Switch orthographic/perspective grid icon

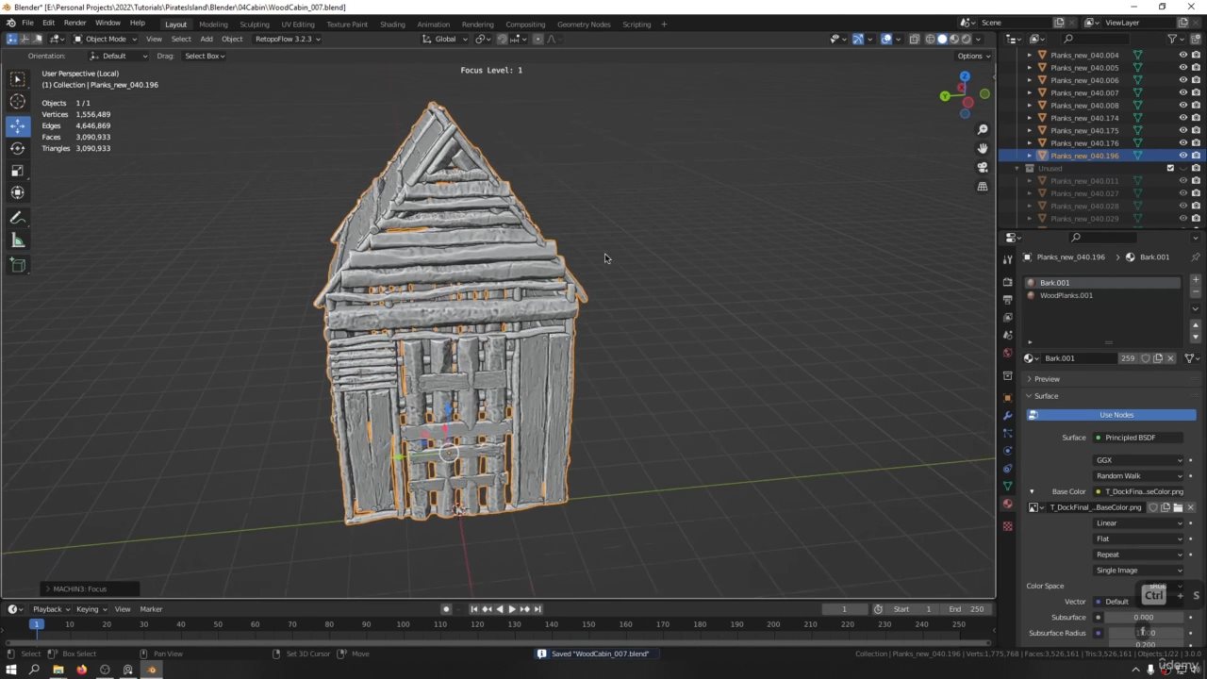[983, 186]
